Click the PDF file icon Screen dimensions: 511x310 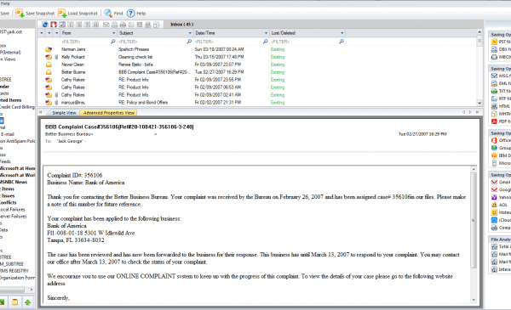click(x=494, y=121)
